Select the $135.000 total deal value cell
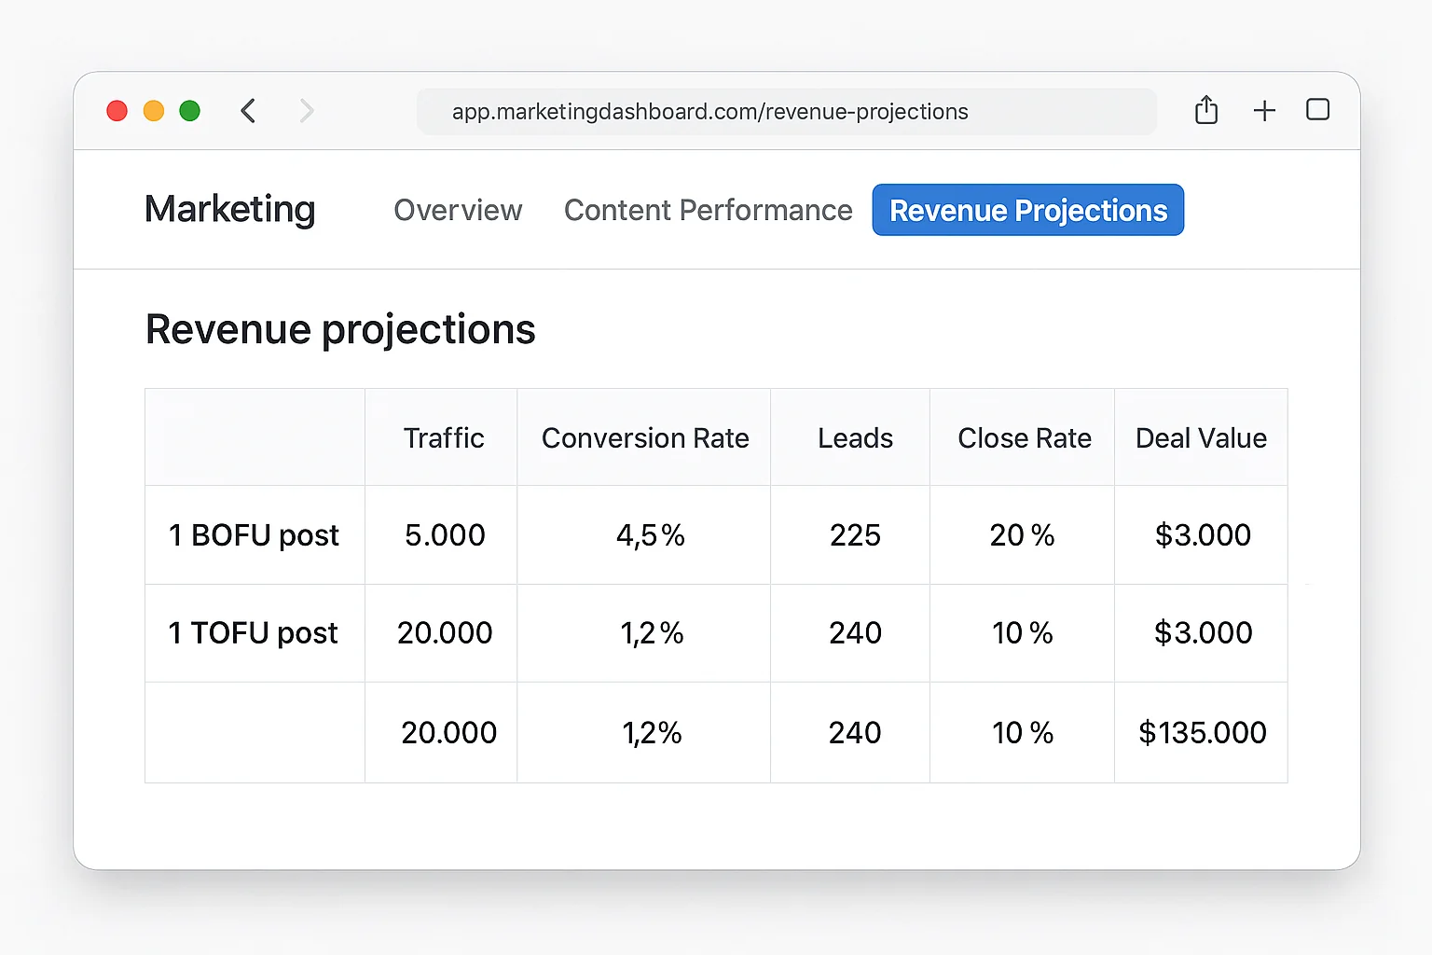 (x=1202, y=733)
